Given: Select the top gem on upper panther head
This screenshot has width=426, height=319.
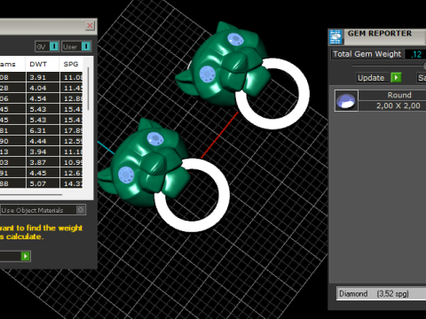Looking at the screenshot, I should click(235, 39).
